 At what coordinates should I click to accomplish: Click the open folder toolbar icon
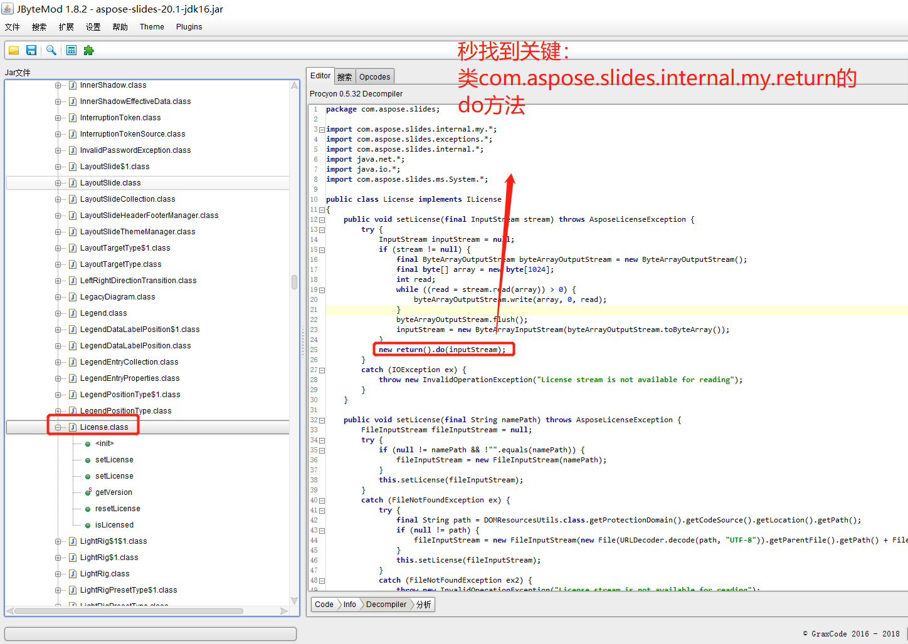14,50
